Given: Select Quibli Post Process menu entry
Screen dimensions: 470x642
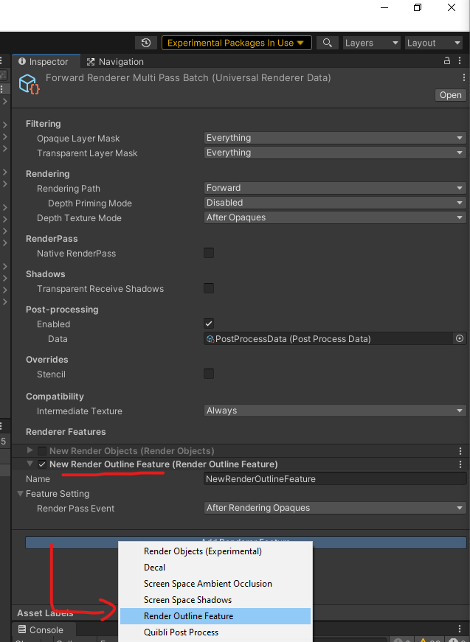Looking at the screenshot, I should click(x=215, y=632).
